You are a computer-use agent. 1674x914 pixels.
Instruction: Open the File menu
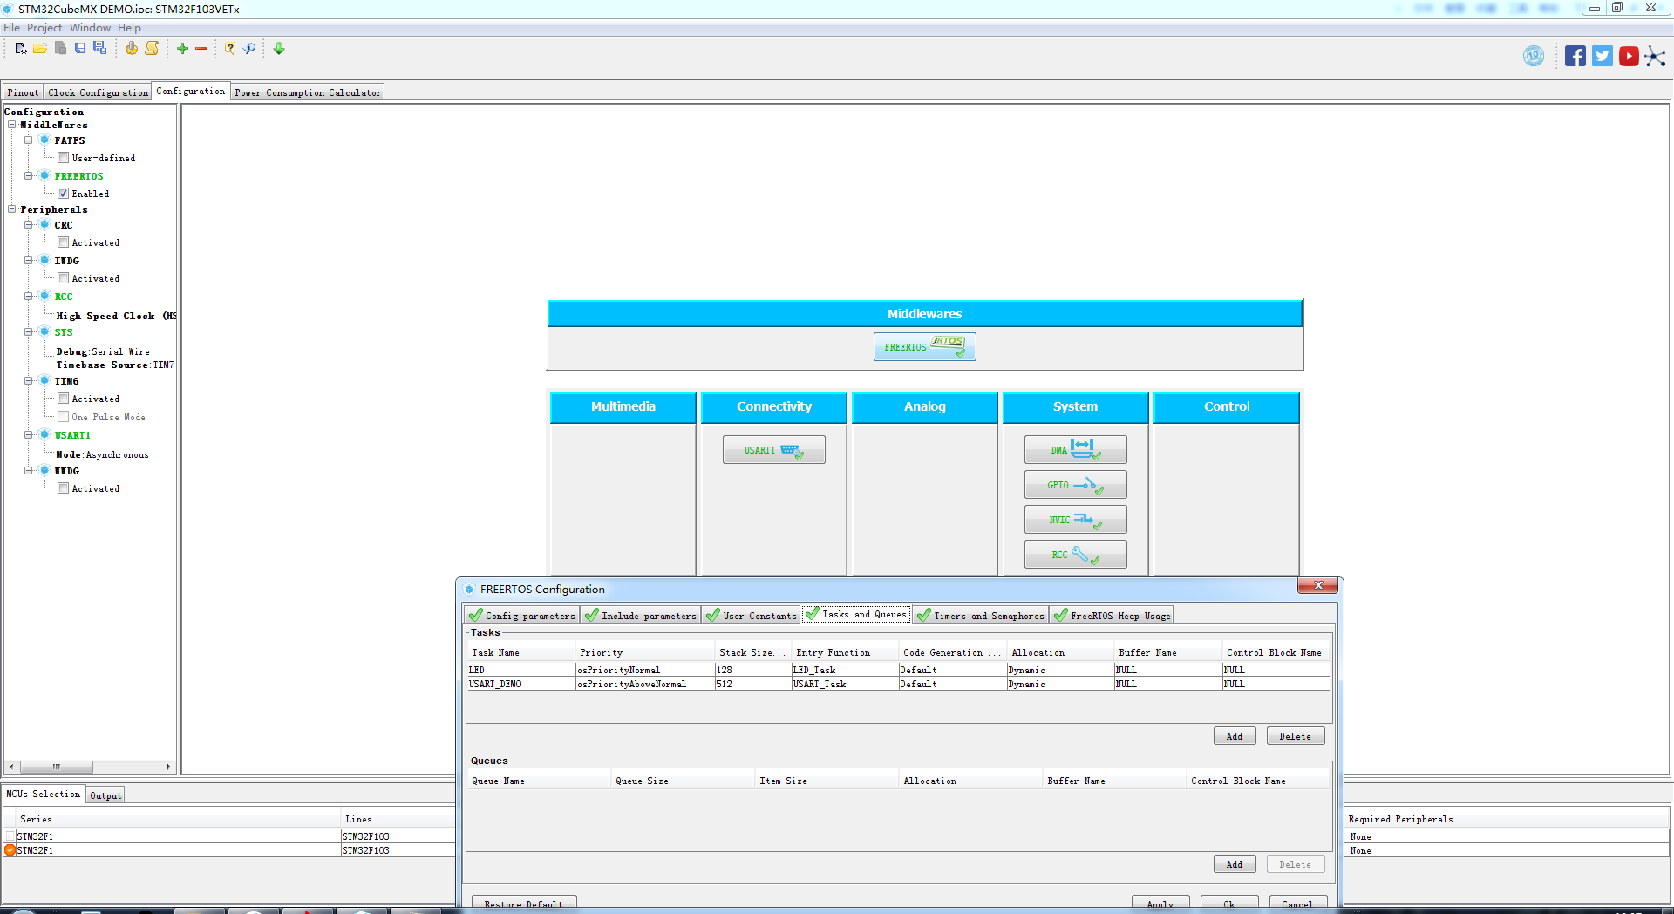11,28
